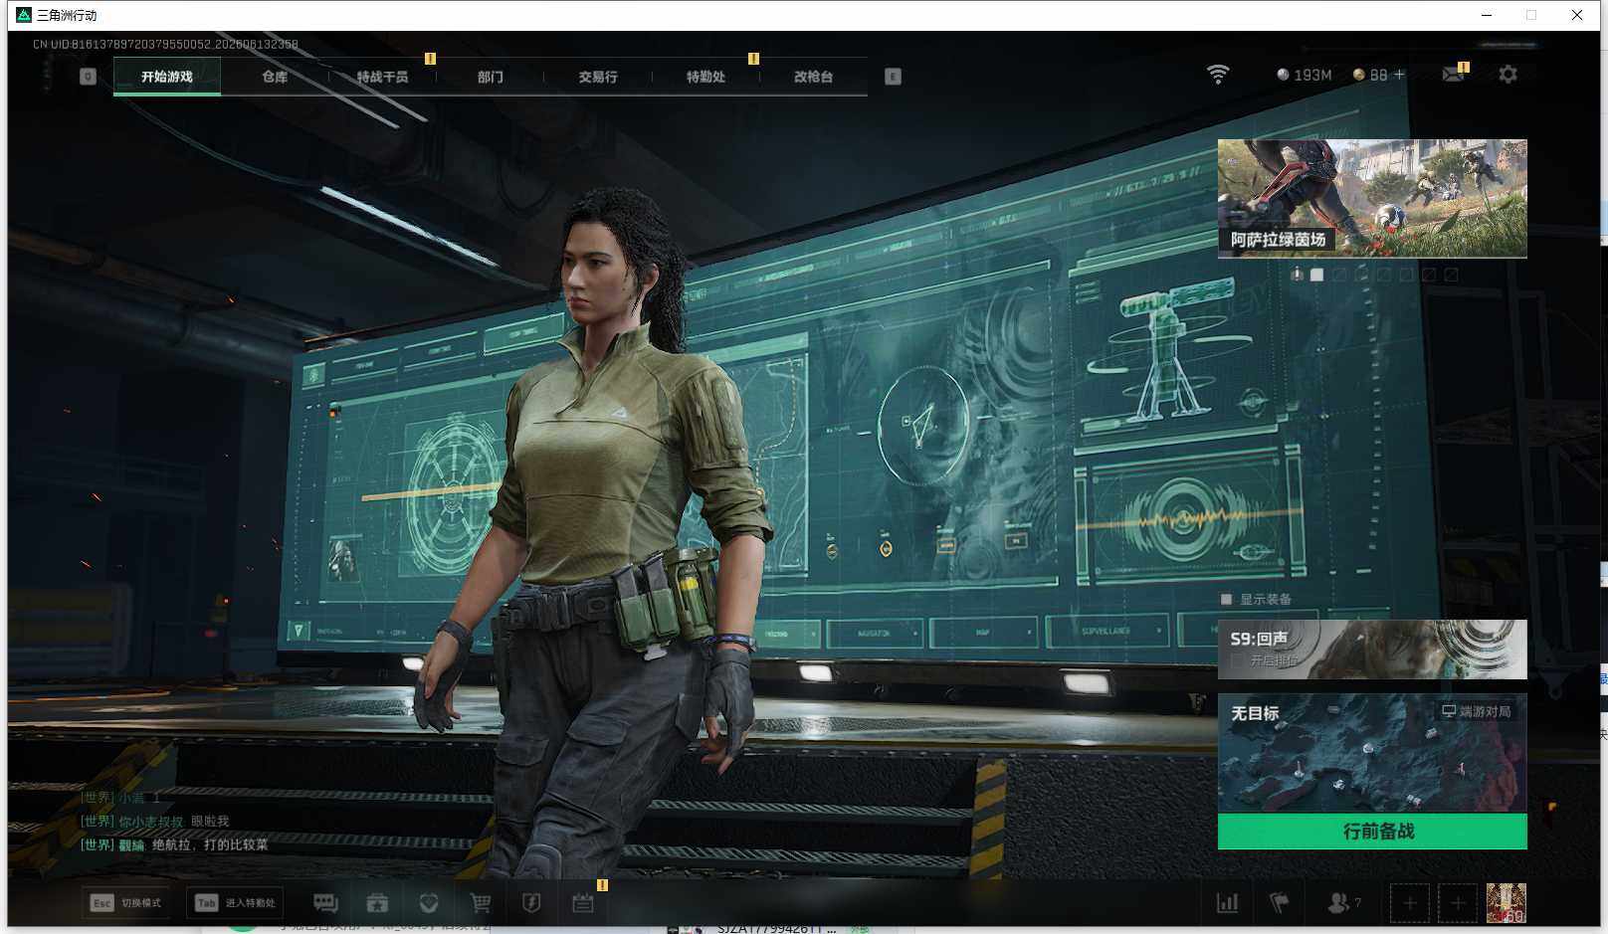
Task: Open the 部门 tab
Action: pos(490,77)
